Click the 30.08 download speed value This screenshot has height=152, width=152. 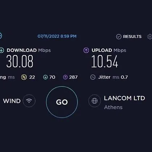(20, 61)
